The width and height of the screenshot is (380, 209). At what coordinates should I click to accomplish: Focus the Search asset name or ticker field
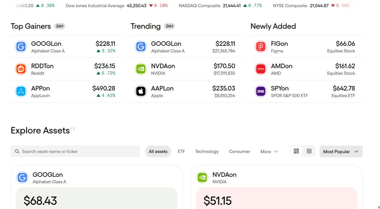[75, 152]
